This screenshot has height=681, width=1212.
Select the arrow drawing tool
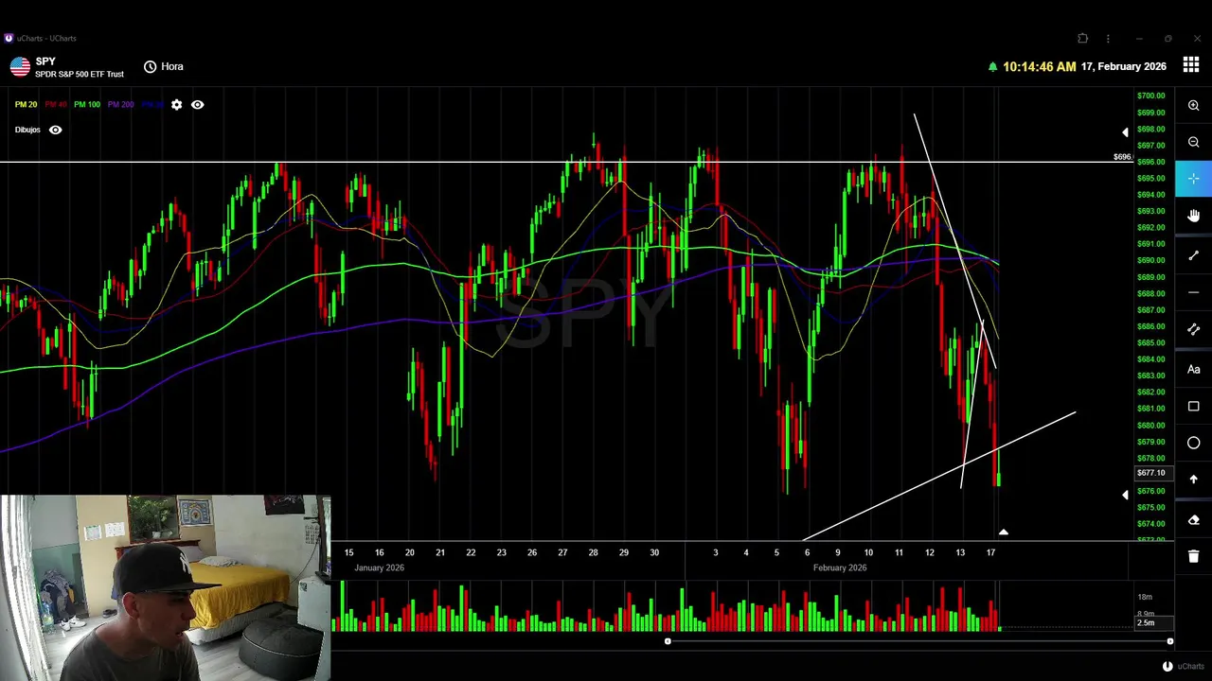coord(1193,480)
